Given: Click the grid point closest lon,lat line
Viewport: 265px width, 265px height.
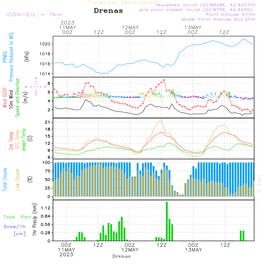Looking at the screenshot, I should [x=196, y=10].
